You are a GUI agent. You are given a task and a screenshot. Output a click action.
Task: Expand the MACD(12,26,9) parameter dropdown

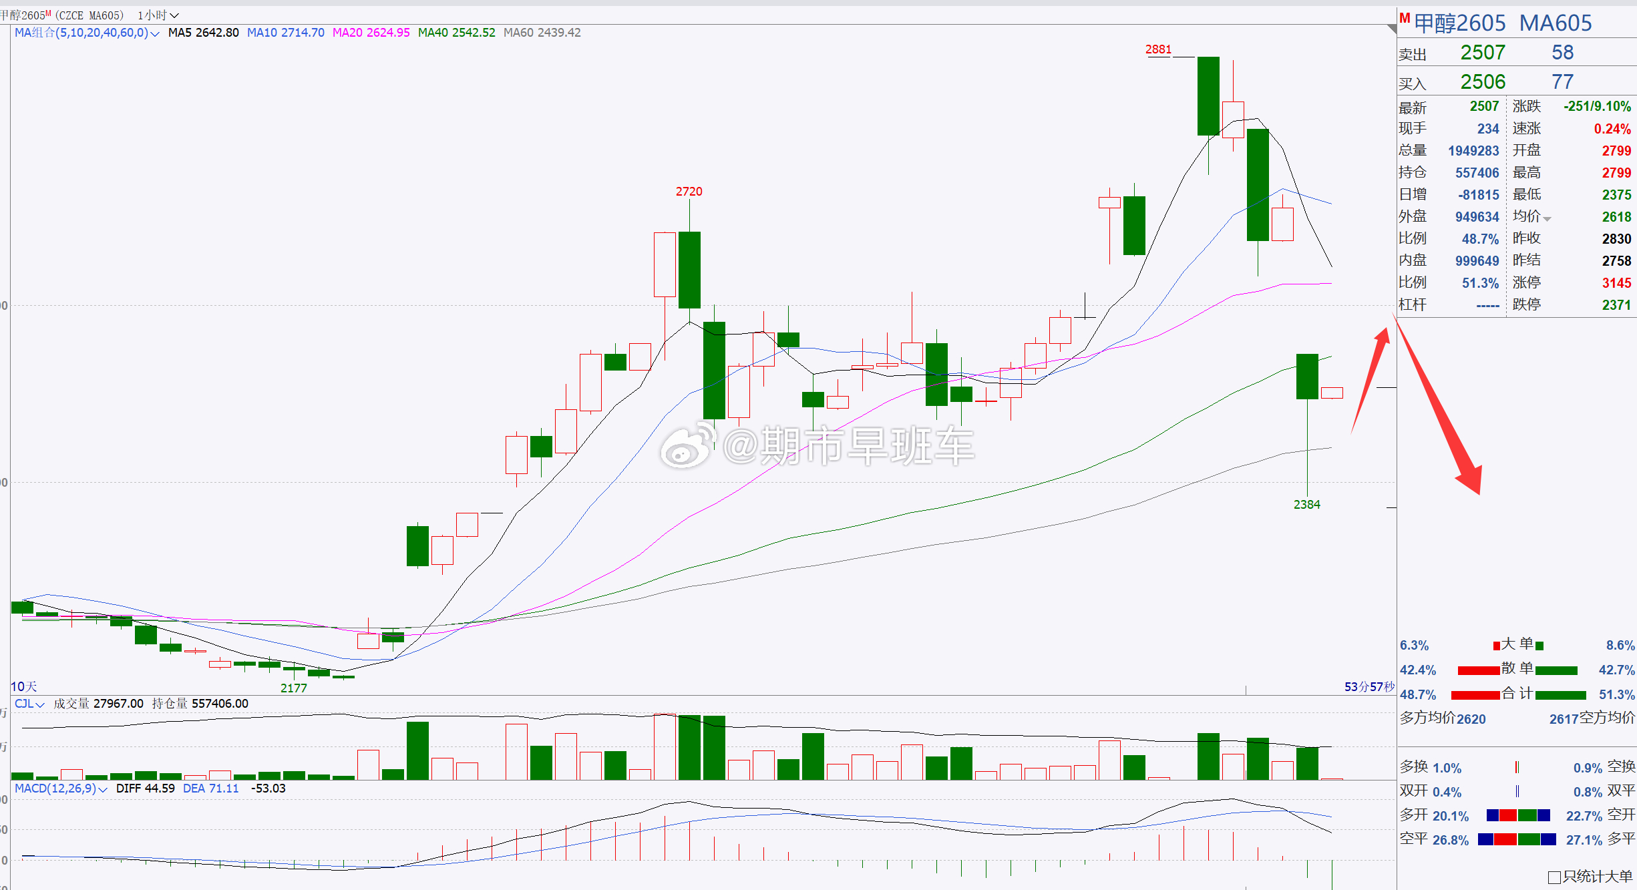[x=103, y=789]
